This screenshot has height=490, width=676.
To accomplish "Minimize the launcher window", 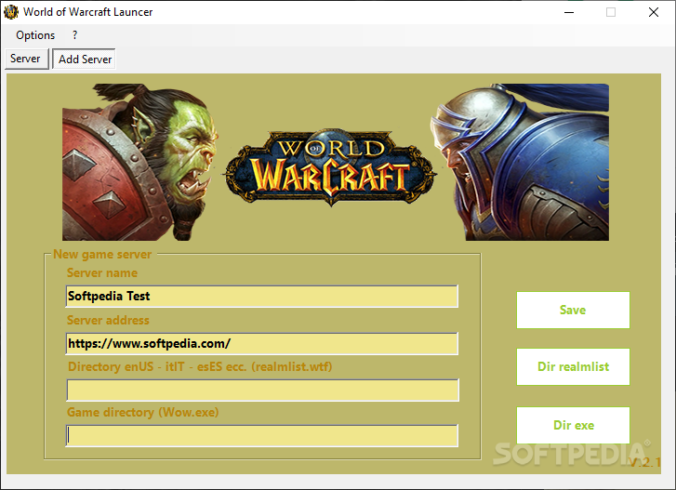I will click(569, 12).
